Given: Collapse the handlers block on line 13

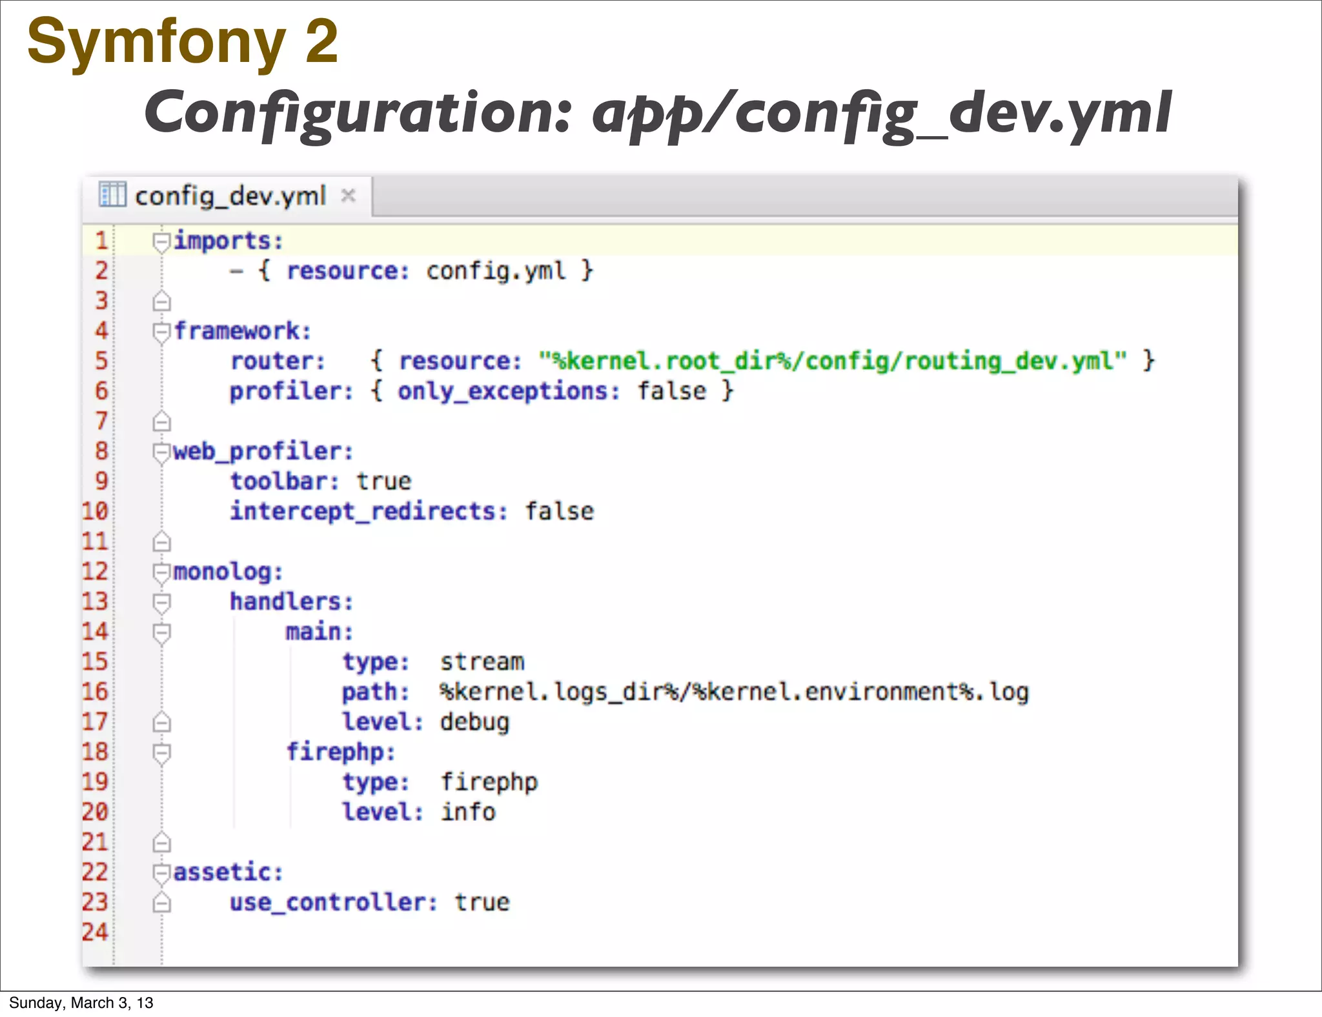Looking at the screenshot, I should (161, 603).
